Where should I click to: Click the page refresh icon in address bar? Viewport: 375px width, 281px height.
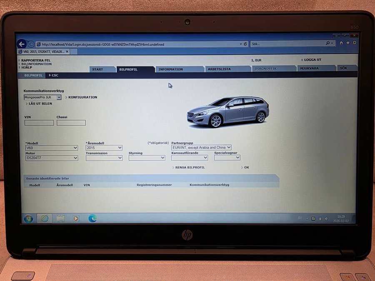click(245, 44)
